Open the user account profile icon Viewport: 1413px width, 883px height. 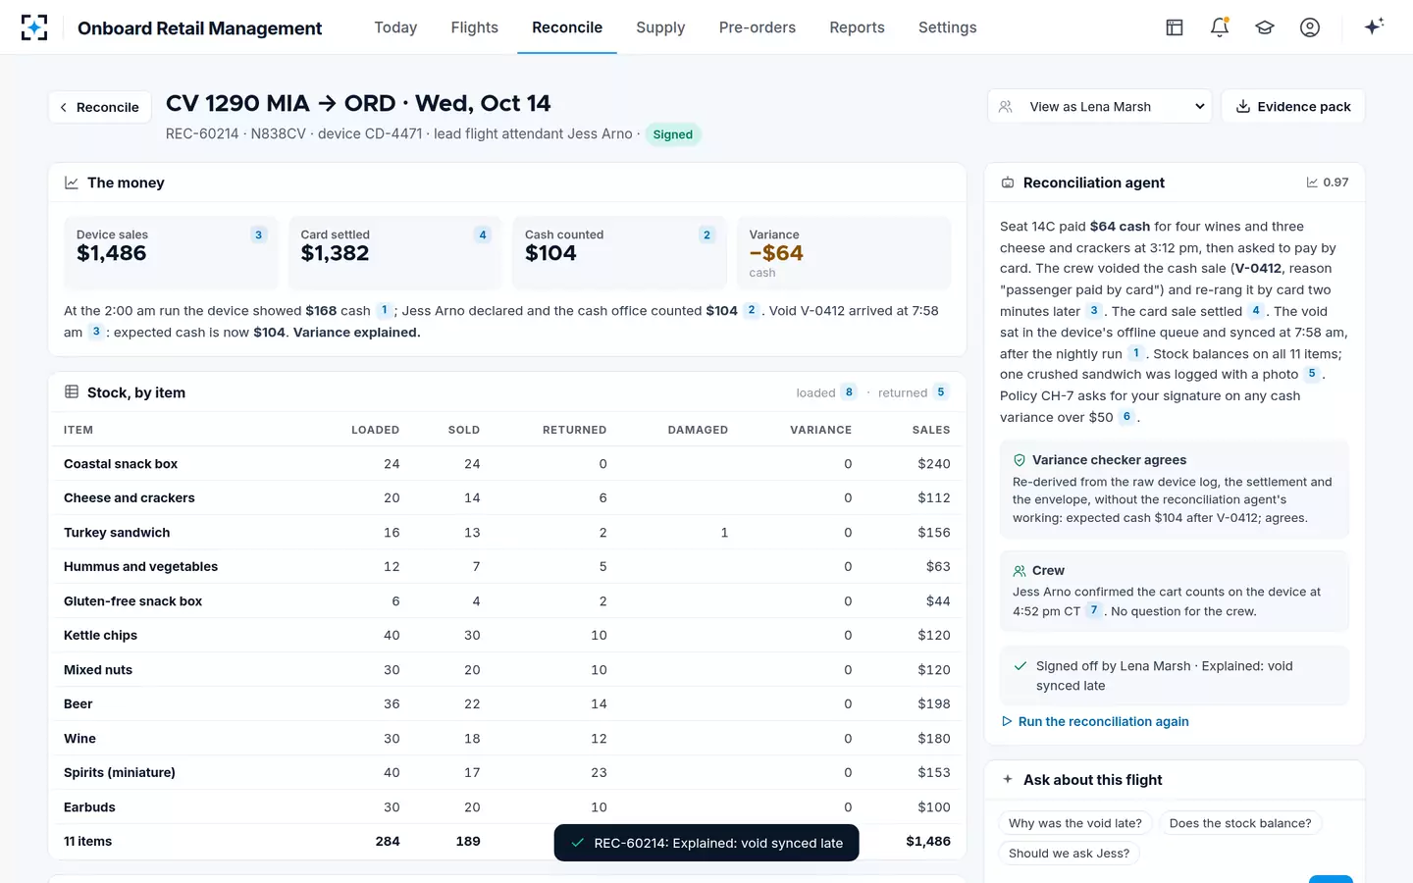1310,27
